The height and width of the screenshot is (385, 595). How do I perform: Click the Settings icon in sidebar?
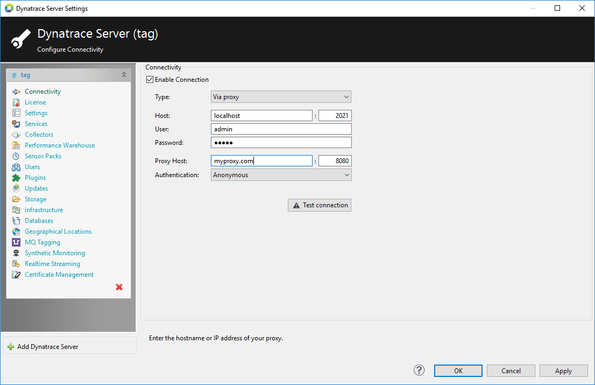(x=16, y=113)
